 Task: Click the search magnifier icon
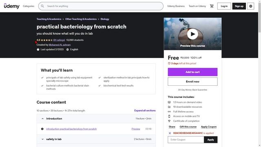(x=42, y=6)
